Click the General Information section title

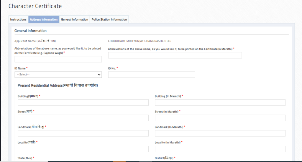[x=30, y=31]
